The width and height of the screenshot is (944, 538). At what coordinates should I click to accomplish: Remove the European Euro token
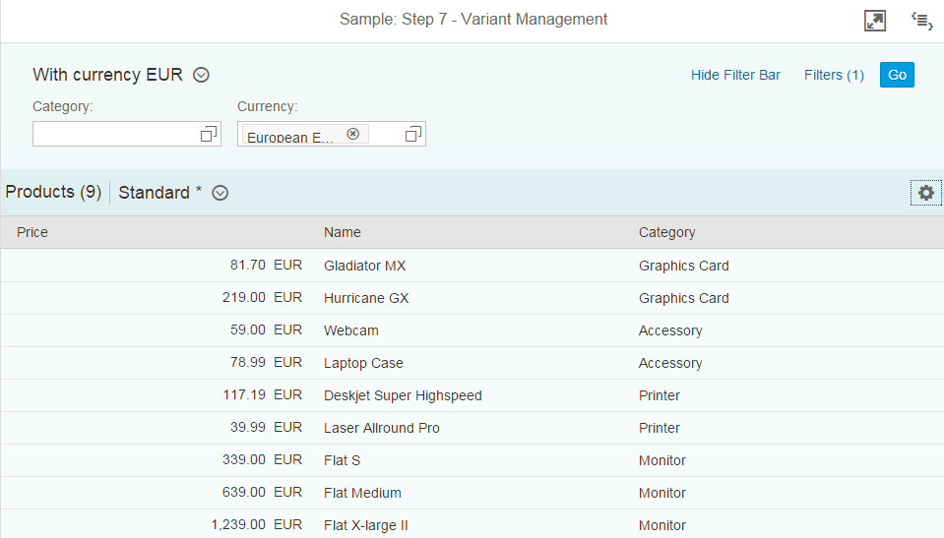click(353, 134)
